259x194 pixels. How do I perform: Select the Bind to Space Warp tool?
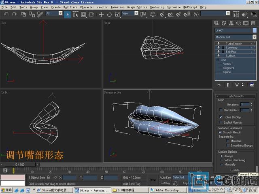[x=40, y=15]
